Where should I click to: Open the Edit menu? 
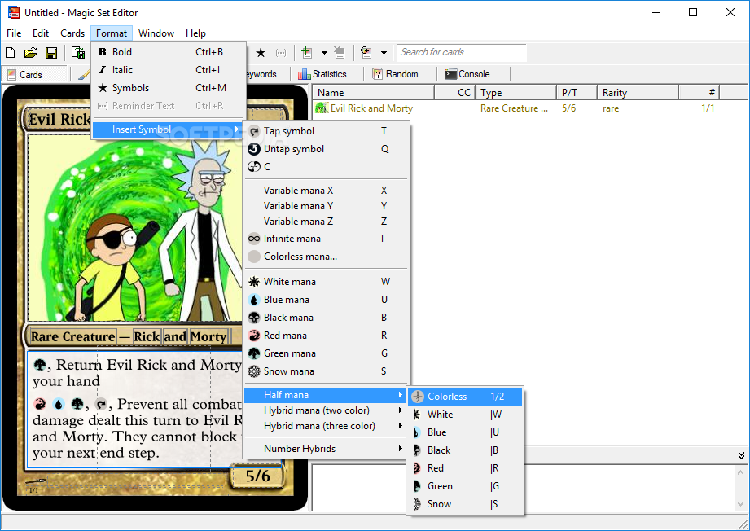click(41, 33)
